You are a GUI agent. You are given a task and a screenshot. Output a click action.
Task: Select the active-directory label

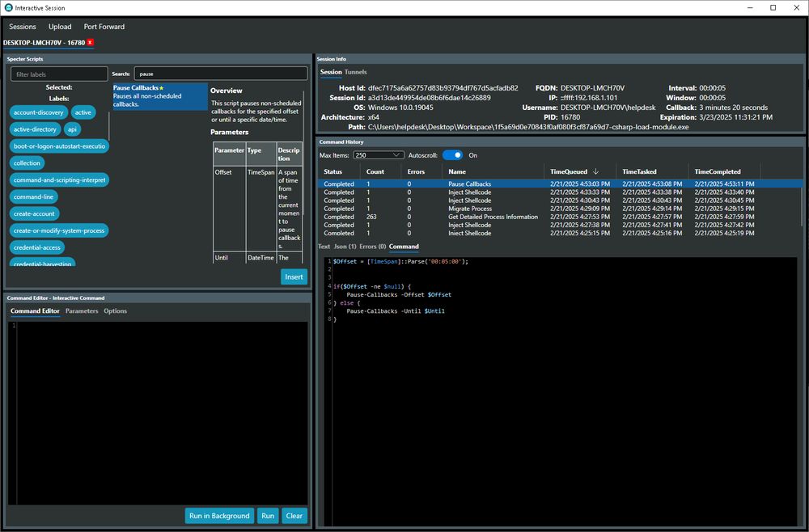pyautogui.click(x=35, y=129)
